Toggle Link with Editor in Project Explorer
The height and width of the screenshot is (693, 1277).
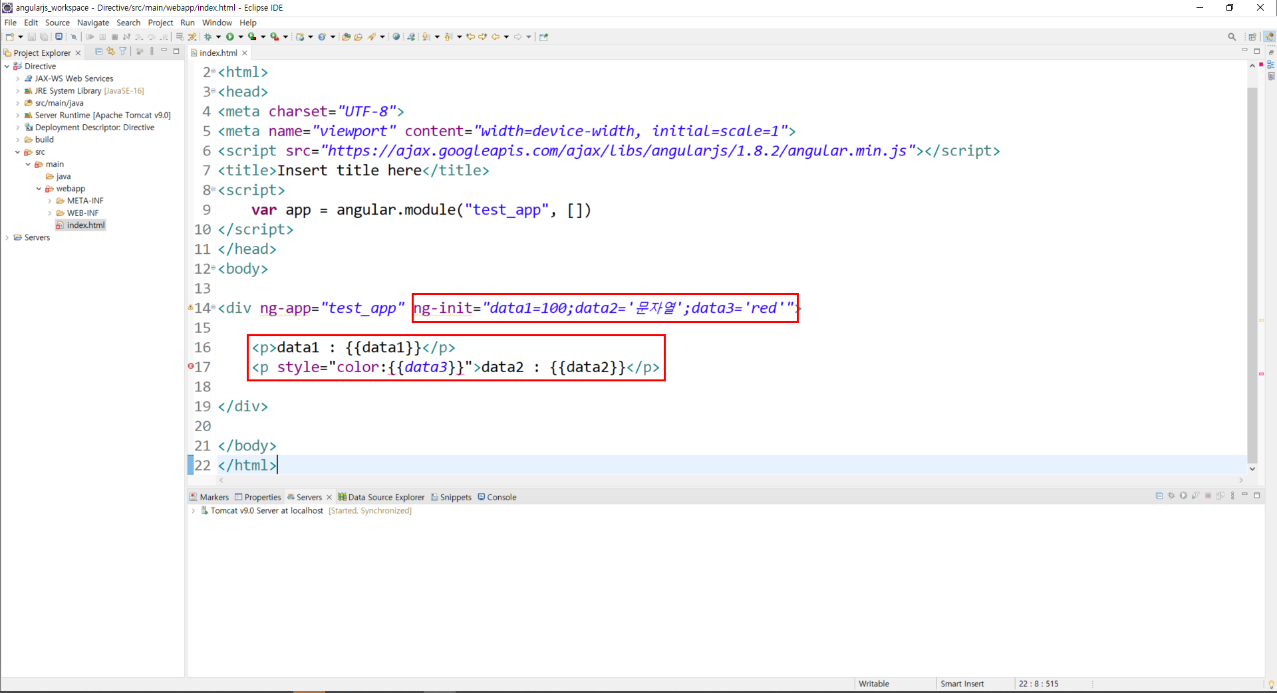click(x=111, y=52)
